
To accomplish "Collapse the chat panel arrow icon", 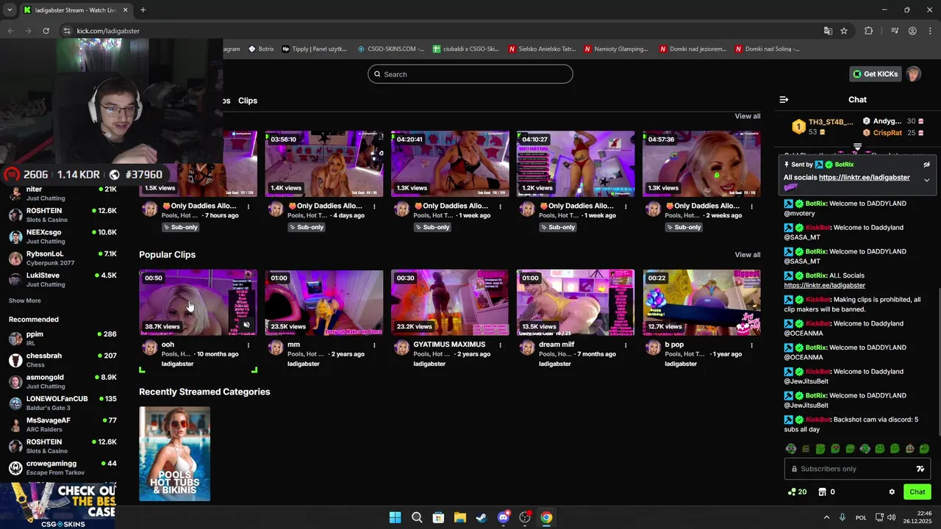I will (784, 100).
